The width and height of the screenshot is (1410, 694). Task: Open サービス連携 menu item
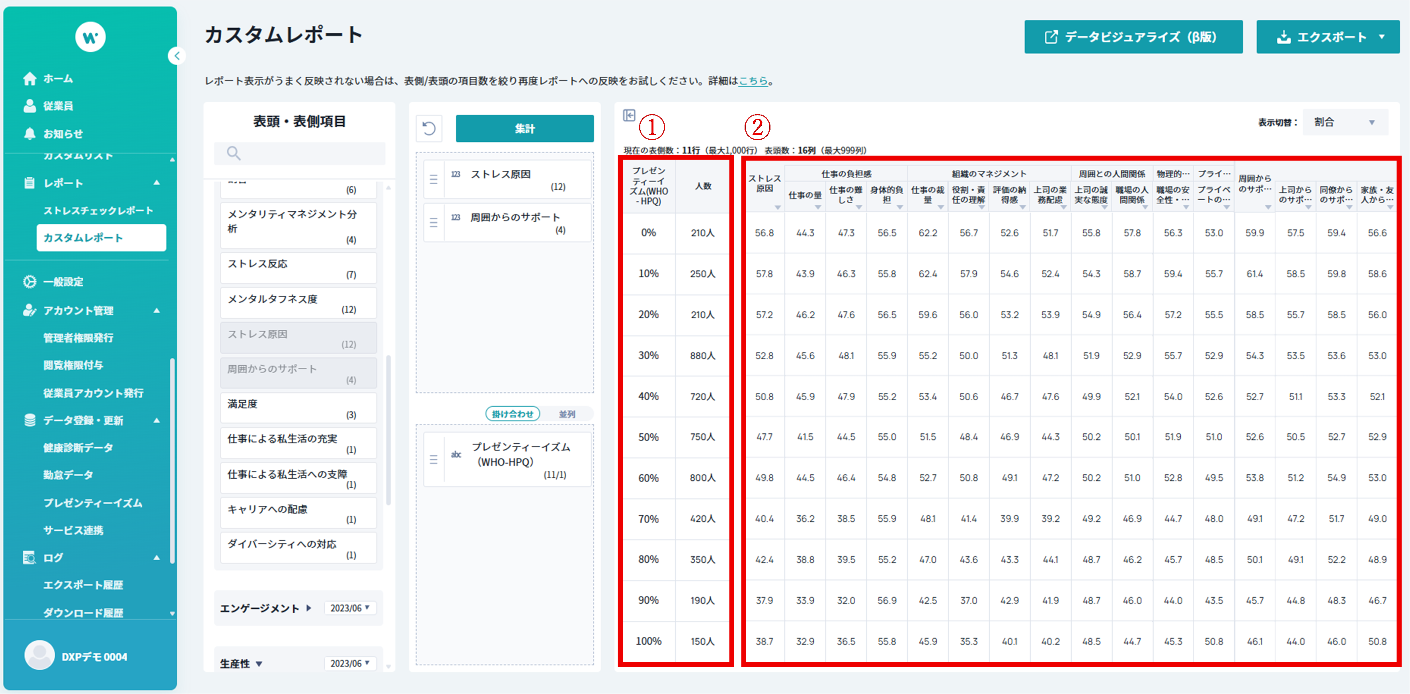click(x=73, y=530)
